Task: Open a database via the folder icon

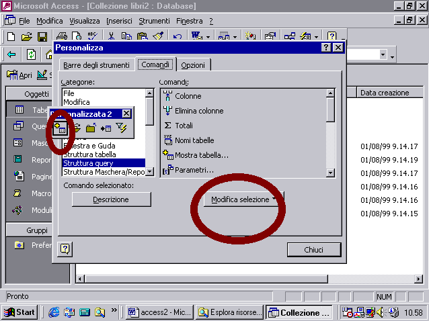Action: (x=26, y=36)
